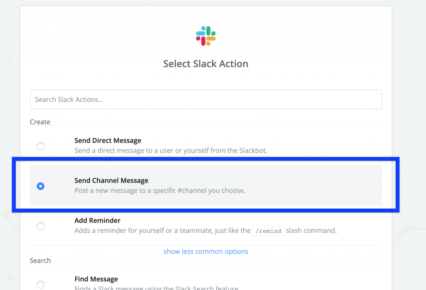The image size is (426, 290).
Task: Select the Send Channel Message radio button
Action: pyautogui.click(x=40, y=186)
